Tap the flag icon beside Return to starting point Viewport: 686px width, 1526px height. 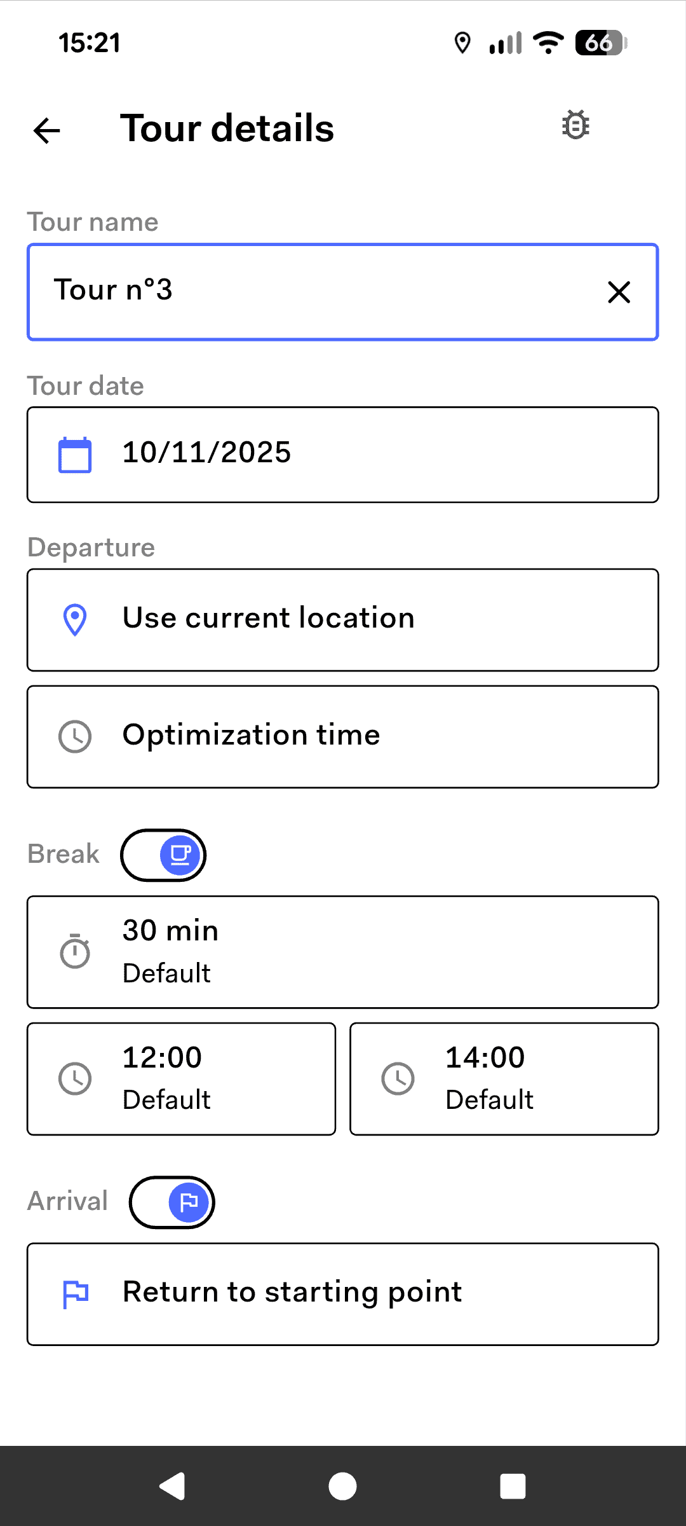[75, 1294]
